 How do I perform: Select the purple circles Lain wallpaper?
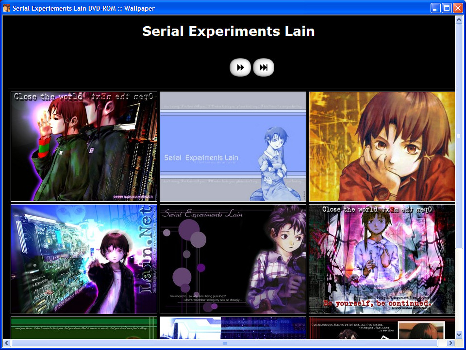233,259
